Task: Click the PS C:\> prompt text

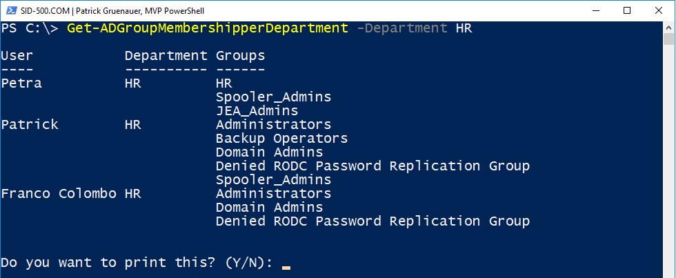Action: click(x=30, y=28)
